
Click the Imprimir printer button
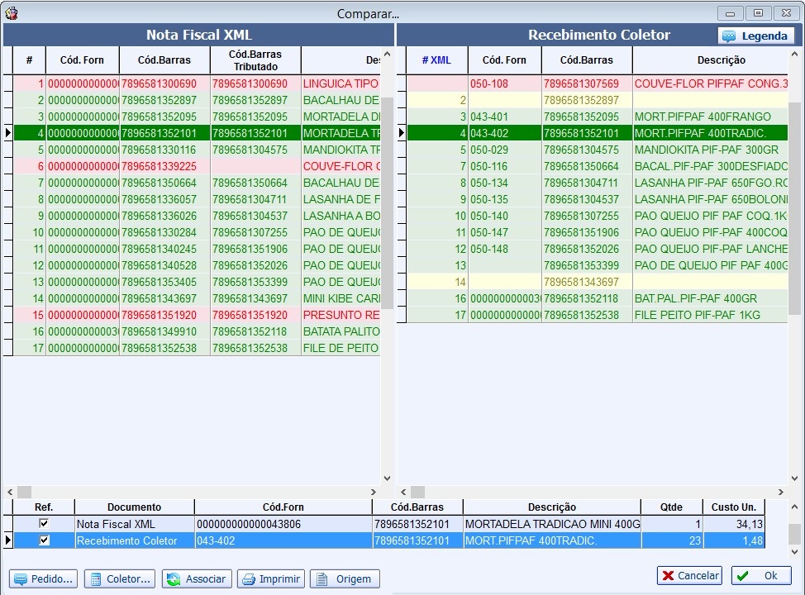pyautogui.click(x=271, y=578)
